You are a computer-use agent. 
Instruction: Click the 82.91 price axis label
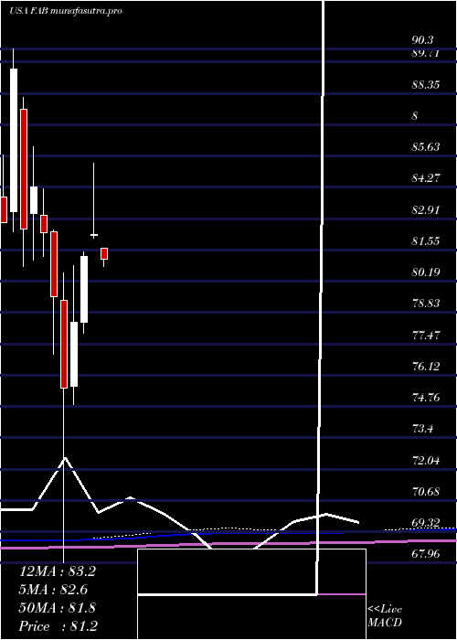(x=426, y=209)
